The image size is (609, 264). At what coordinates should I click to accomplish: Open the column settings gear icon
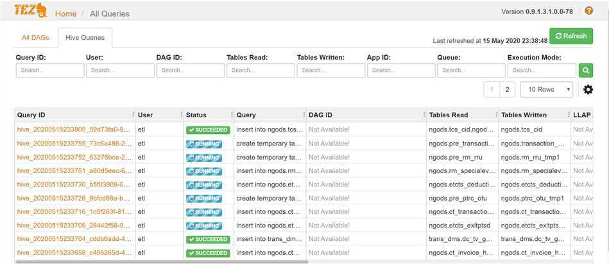point(588,90)
